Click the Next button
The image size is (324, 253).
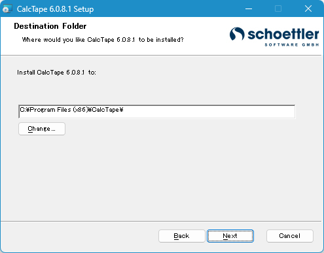[x=230, y=236]
